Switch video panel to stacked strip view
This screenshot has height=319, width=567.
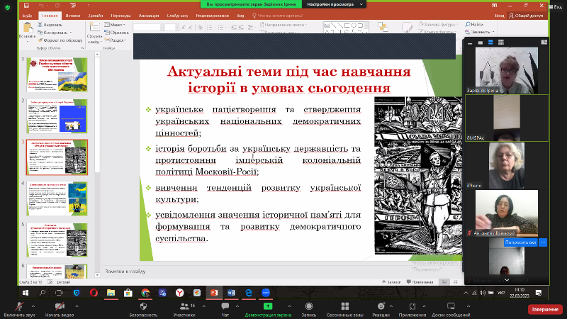tap(490, 43)
